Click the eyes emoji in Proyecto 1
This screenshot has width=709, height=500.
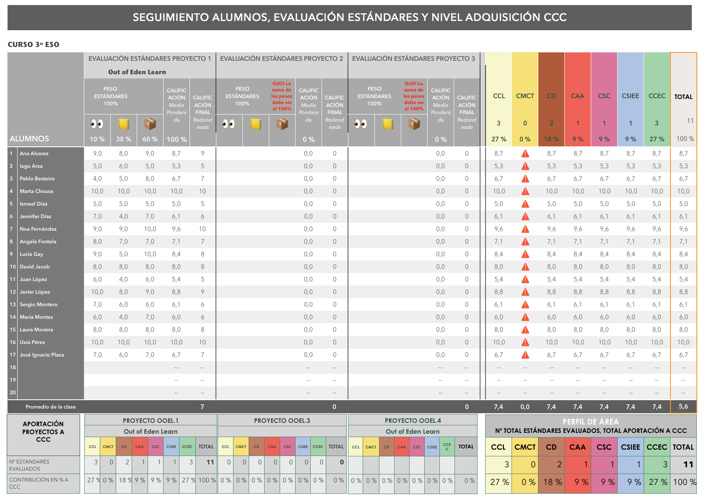[97, 124]
